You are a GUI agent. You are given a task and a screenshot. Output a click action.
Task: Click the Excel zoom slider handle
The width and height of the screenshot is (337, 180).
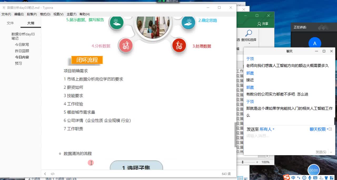(x=242, y=162)
